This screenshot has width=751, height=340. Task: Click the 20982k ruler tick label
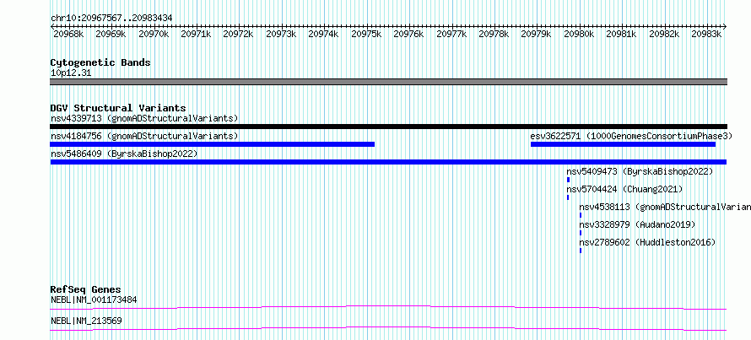click(664, 34)
